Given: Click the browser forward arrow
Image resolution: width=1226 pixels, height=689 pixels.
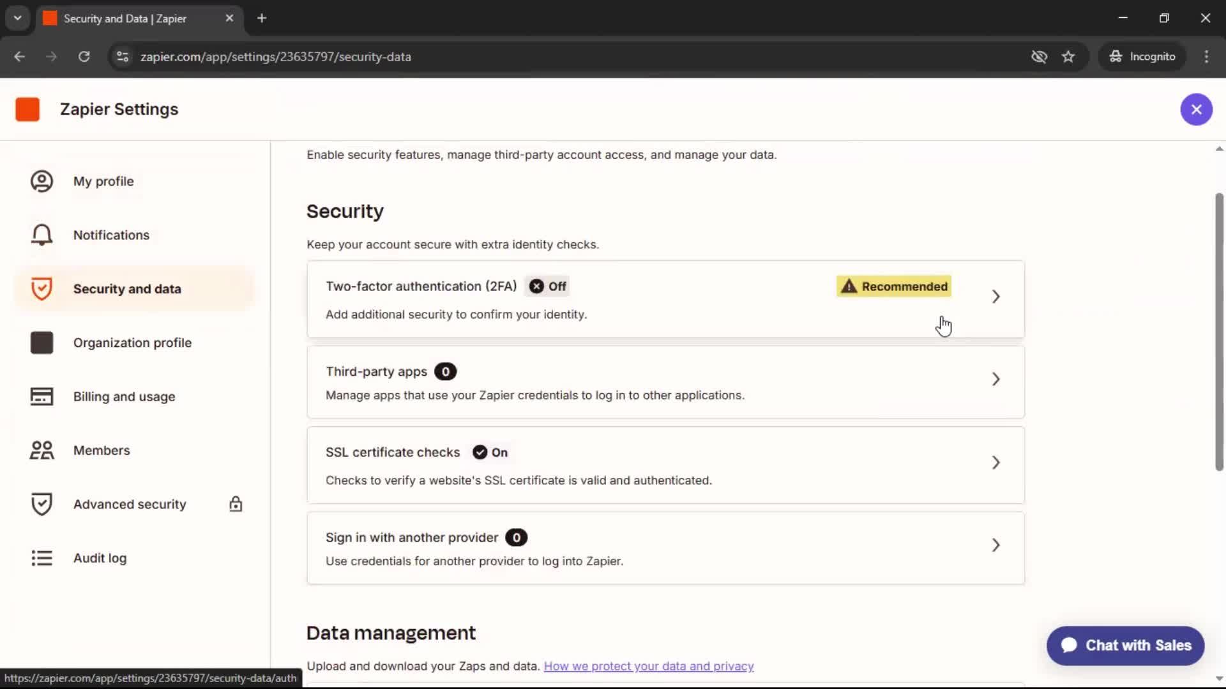Looking at the screenshot, I should [x=51, y=57].
